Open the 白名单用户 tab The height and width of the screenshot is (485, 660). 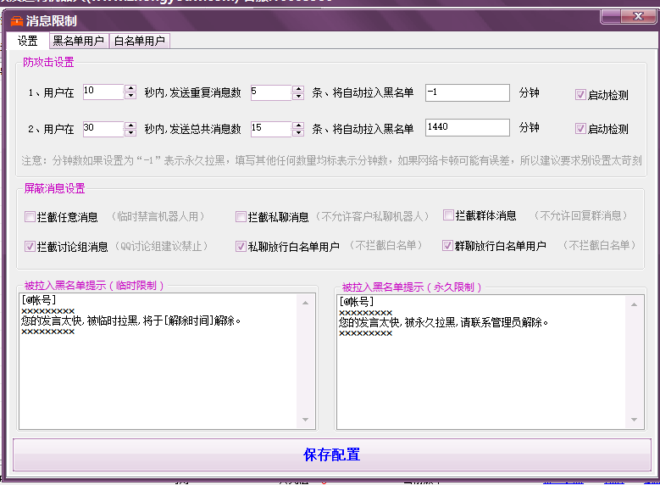(x=140, y=41)
